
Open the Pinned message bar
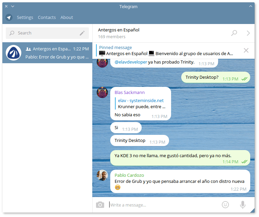166,51
